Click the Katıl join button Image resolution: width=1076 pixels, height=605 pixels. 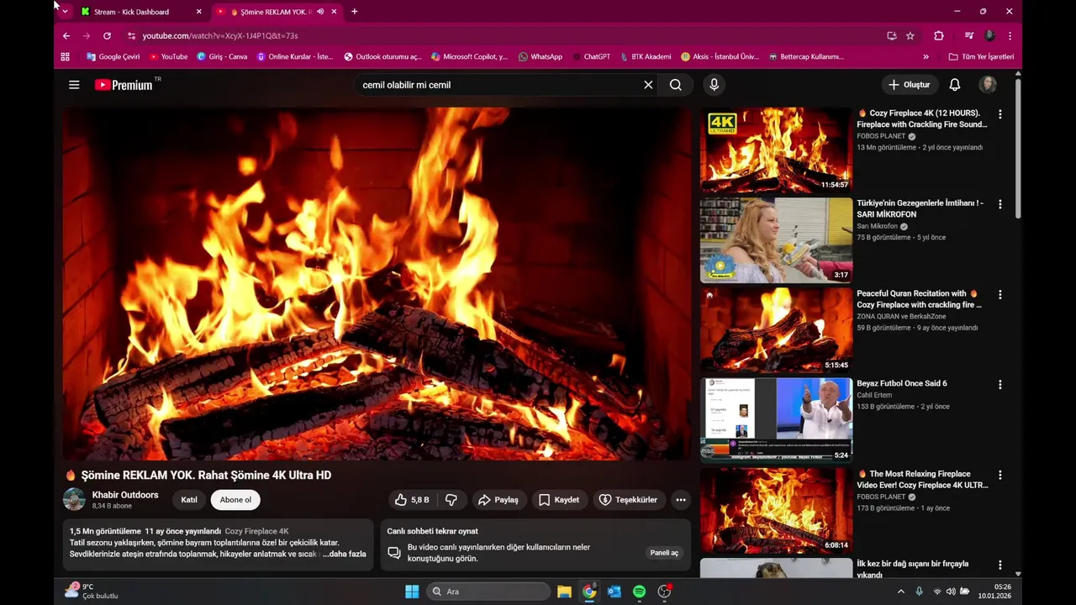(x=189, y=500)
